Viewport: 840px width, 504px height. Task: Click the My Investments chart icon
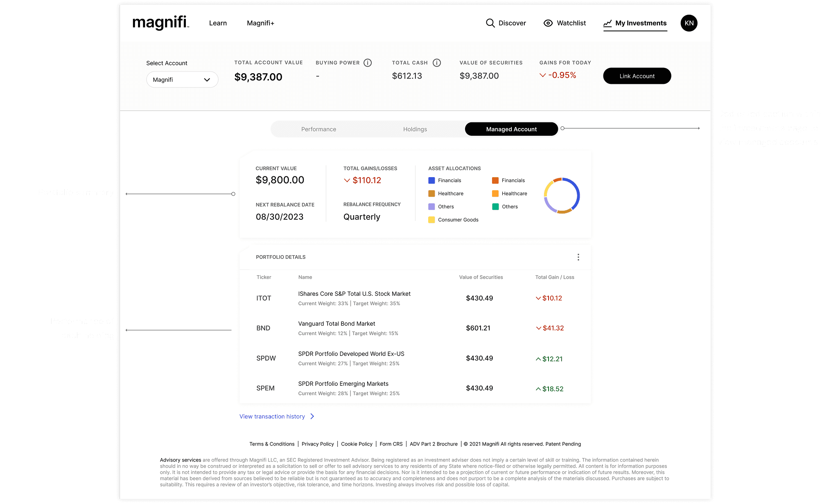pyautogui.click(x=607, y=23)
